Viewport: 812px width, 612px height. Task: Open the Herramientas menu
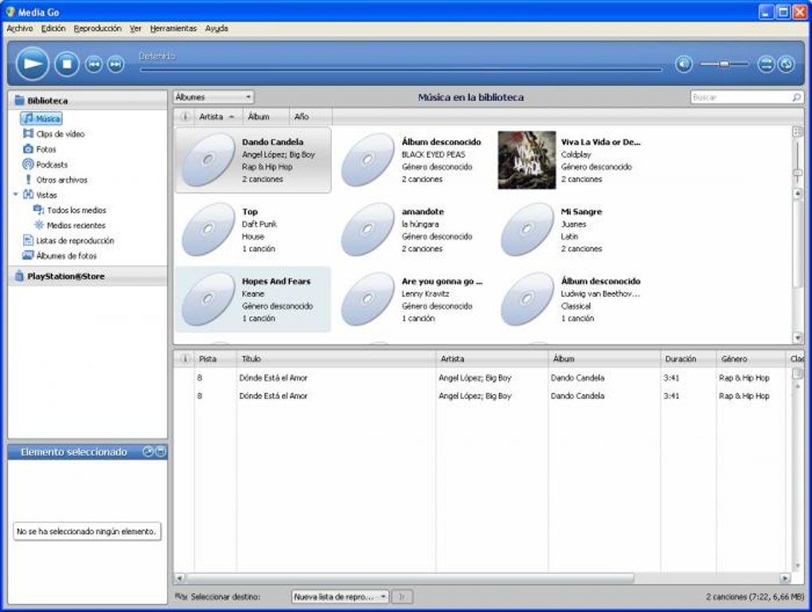point(174,29)
